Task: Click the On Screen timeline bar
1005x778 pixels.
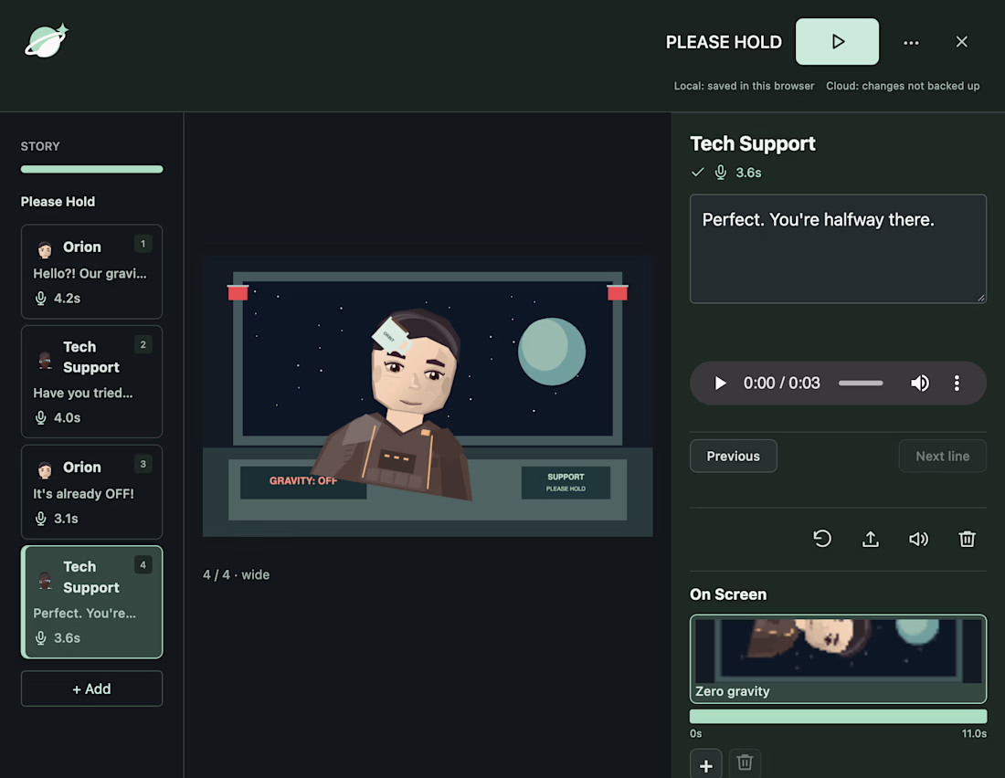Action: point(838,717)
